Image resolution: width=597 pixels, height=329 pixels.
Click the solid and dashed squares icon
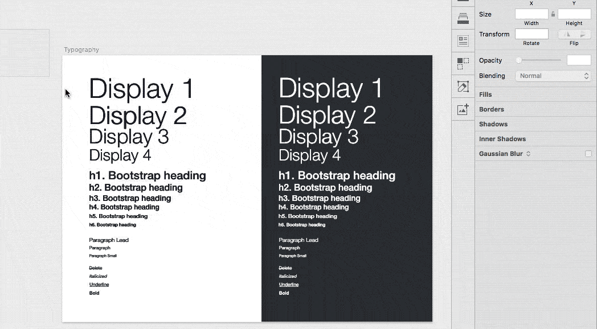pos(463,64)
